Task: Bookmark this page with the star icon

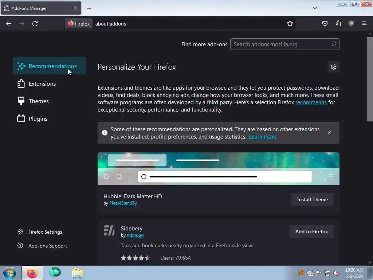Action: [x=290, y=24]
